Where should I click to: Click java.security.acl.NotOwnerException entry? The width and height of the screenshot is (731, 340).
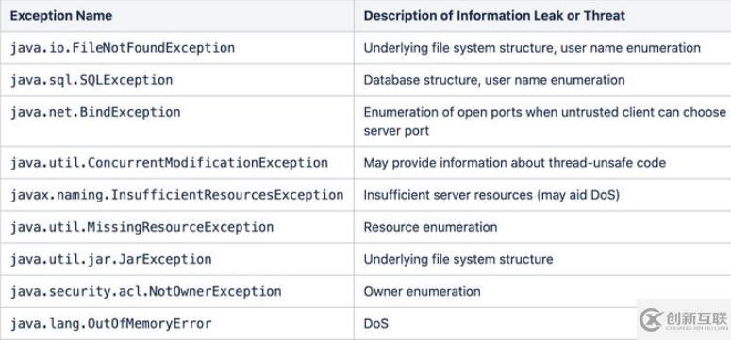coord(145,291)
